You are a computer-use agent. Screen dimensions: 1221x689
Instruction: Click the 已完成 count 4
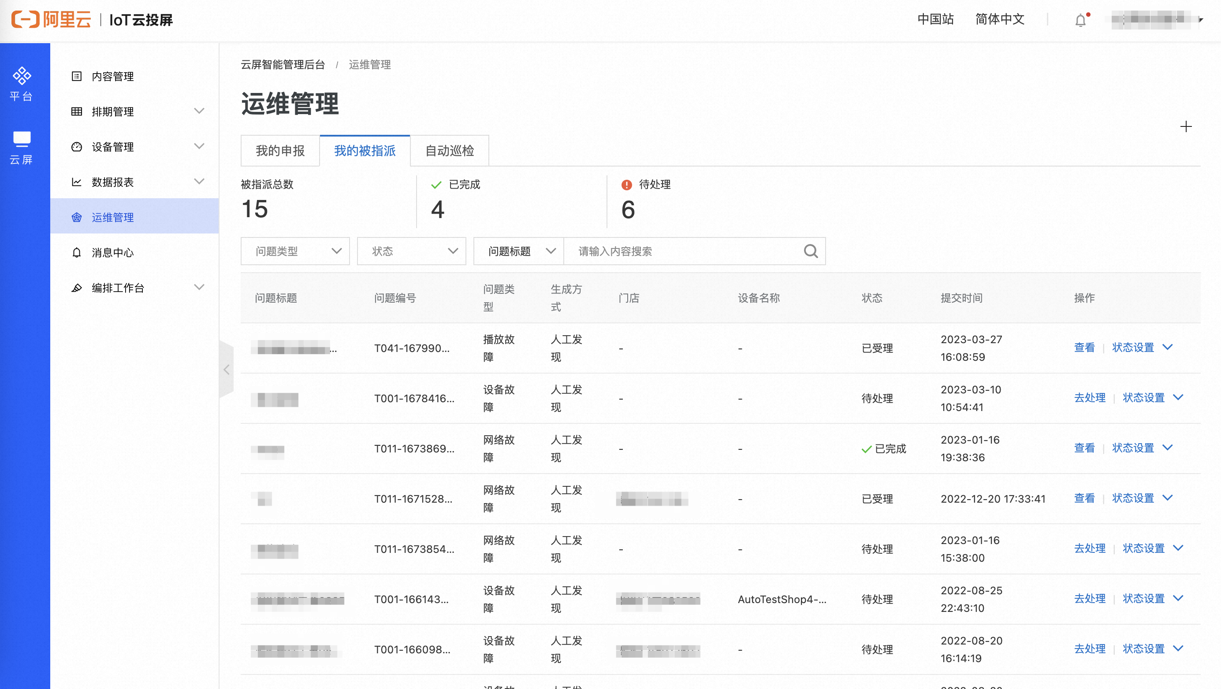click(438, 209)
